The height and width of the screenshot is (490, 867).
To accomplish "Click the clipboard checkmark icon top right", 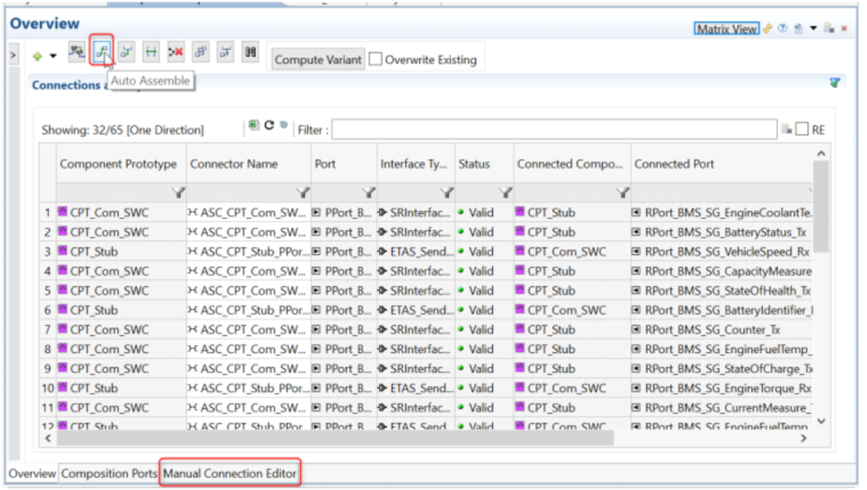I will click(799, 29).
